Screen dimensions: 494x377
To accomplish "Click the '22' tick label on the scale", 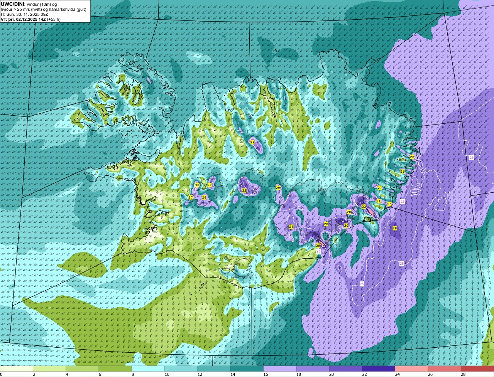I will point(364,374).
